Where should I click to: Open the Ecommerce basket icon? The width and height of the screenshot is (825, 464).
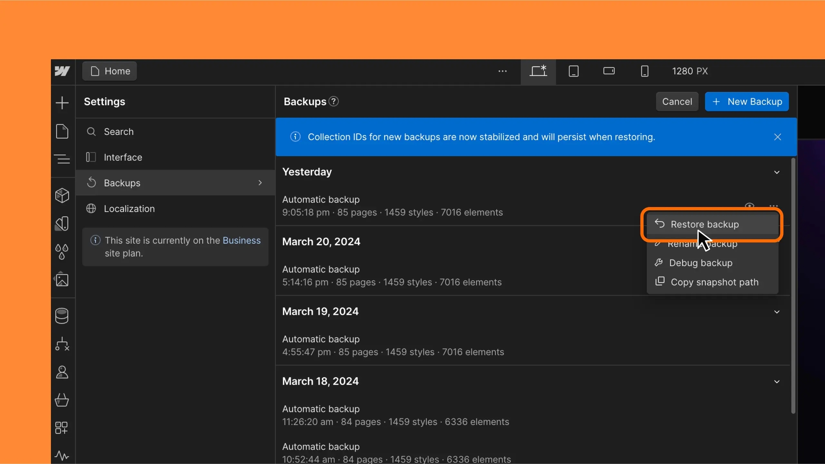tap(62, 400)
